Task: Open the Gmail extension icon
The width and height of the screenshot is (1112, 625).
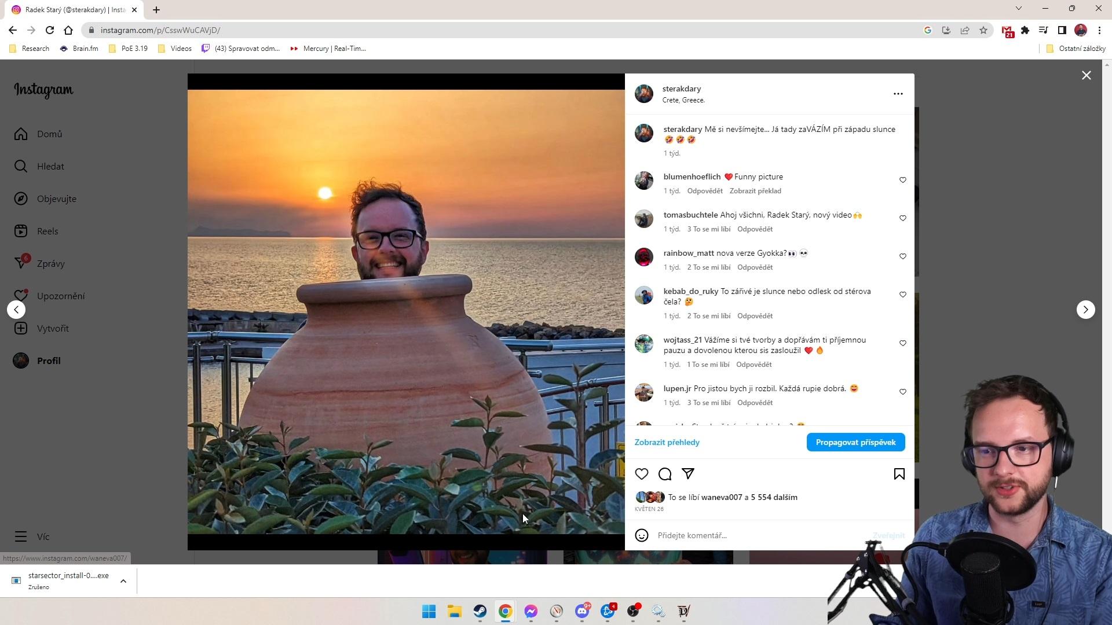Action: click(1007, 31)
